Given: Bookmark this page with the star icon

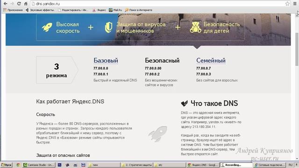Looking at the screenshot, I should tap(287, 4).
